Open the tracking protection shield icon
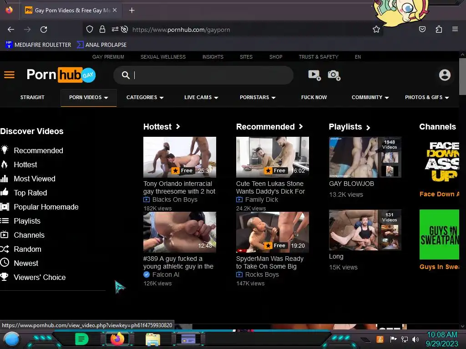Viewport: 466px width, 349px height. click(x=90, y=30)
